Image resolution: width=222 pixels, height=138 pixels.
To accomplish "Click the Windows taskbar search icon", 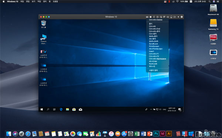I will (48, 109).
